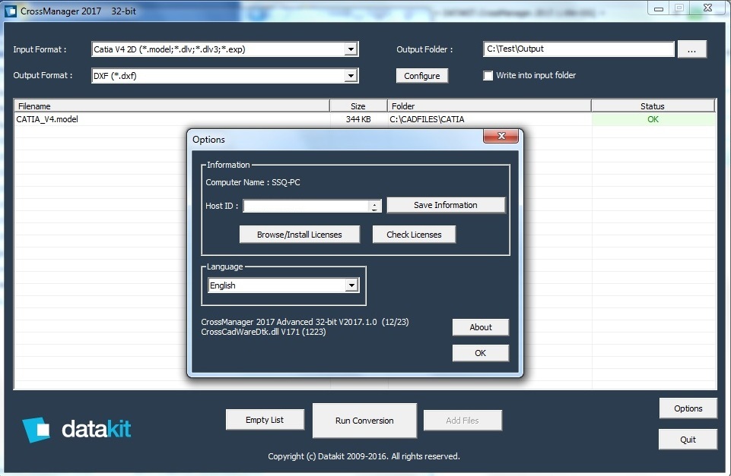Click the Status column header

pos(653,106)
